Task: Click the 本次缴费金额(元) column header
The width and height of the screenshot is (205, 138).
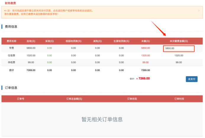Action: click(179, 41)
